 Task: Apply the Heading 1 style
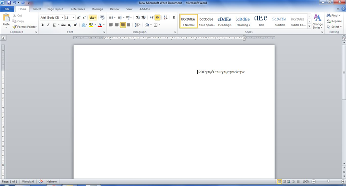pyautogui.click(x=225, y=21)
